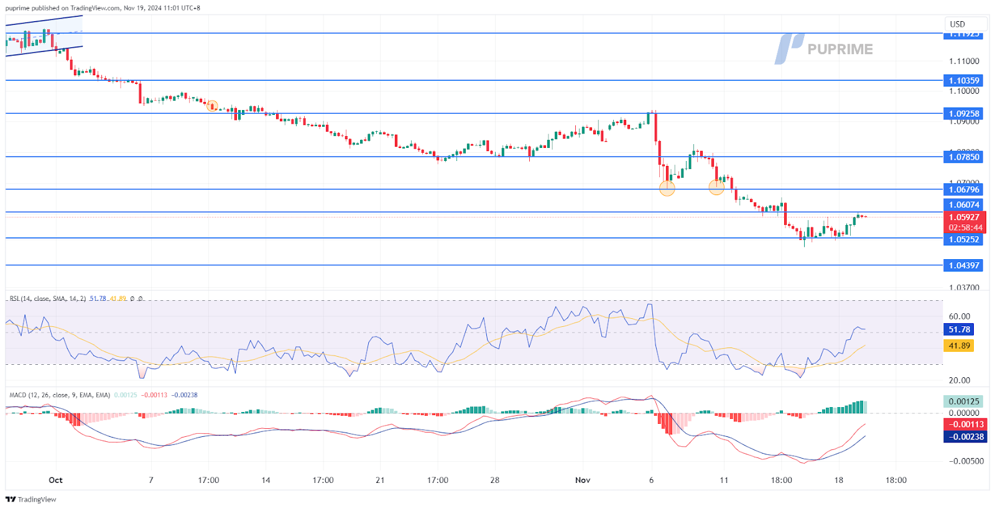Click the red -0.00113 MACD scale label
This screenshot has height=509, width=995.
[965, 424]
